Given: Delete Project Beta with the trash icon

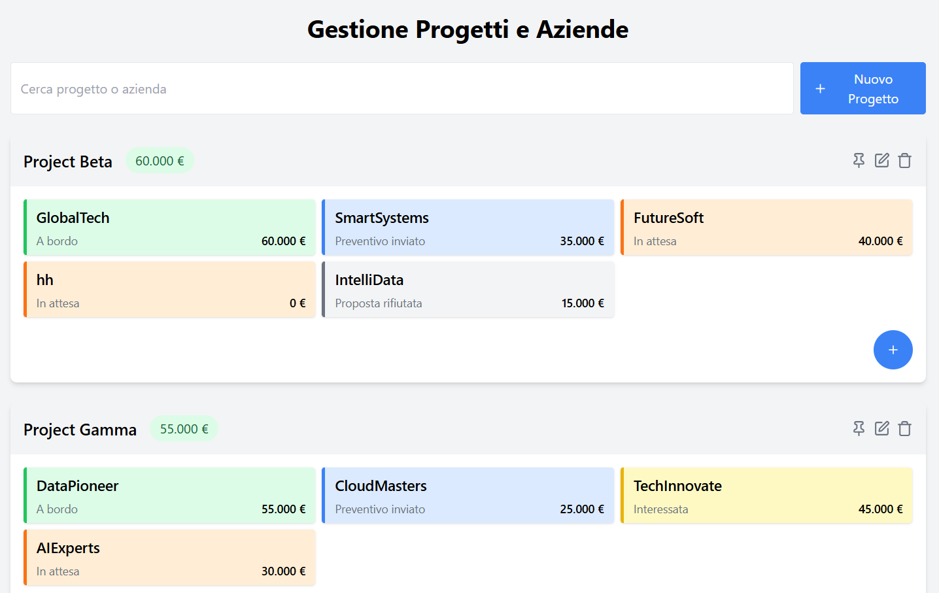Looking at the screenshot, I should pos(904,160).
